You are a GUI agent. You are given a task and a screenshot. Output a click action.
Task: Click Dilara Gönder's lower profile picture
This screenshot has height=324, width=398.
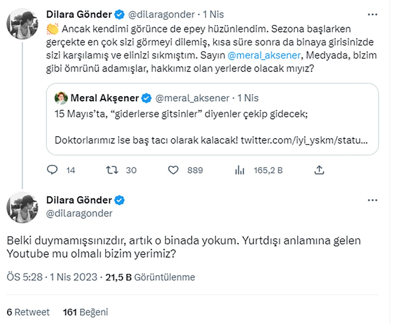click(22, 207)
